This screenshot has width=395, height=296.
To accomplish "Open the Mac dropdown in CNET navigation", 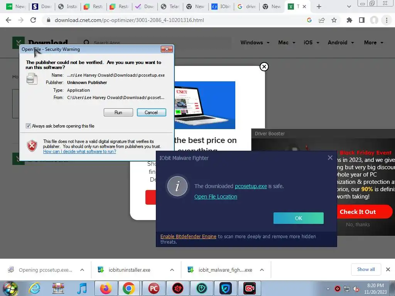I will (x=287, y=42).
